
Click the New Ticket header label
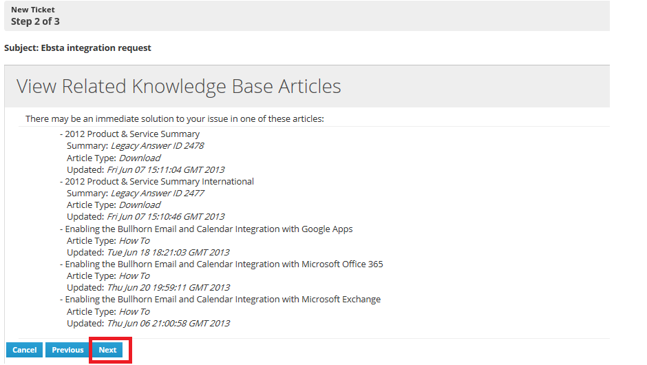[x=33, y=10]
